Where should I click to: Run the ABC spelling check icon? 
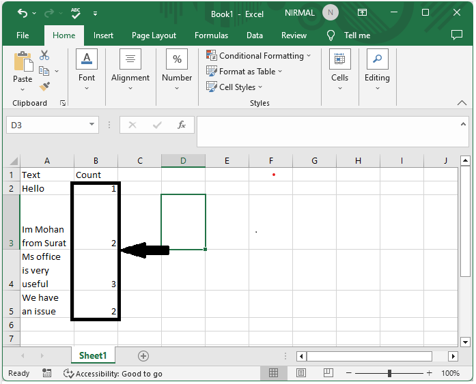76,14
